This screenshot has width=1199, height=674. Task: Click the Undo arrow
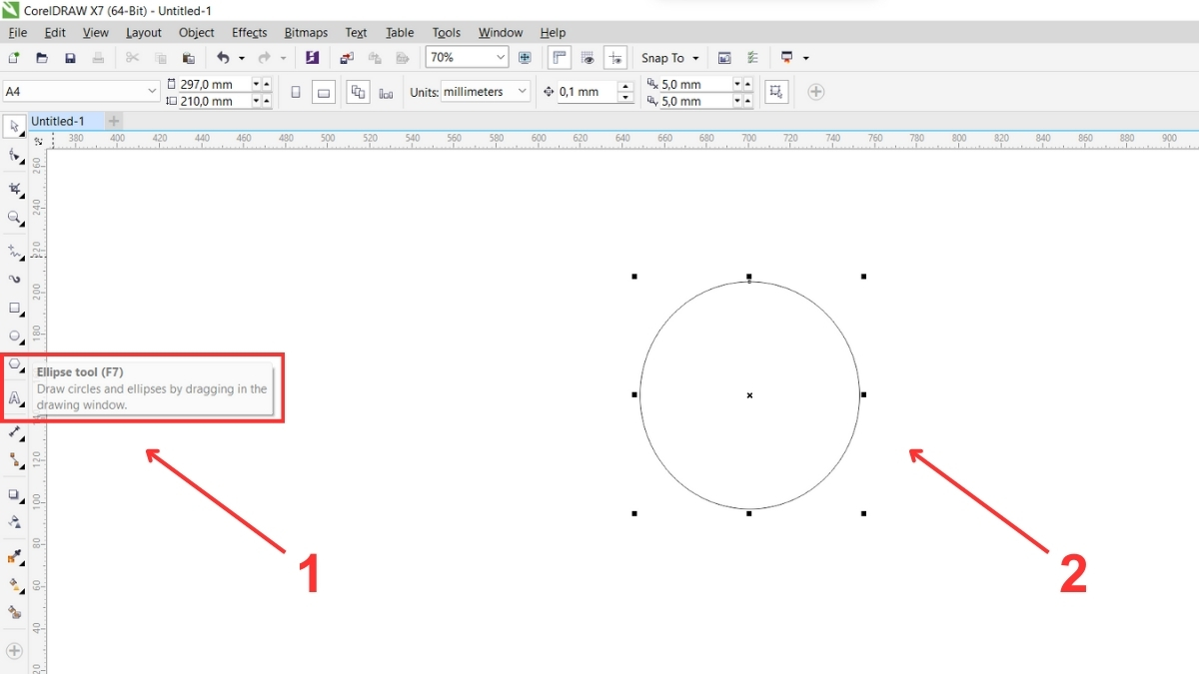point(223,58)
